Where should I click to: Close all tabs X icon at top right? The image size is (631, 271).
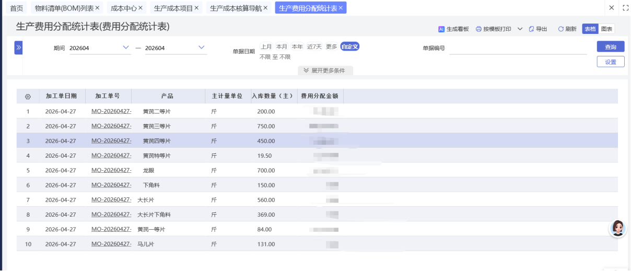pos(612,8)
